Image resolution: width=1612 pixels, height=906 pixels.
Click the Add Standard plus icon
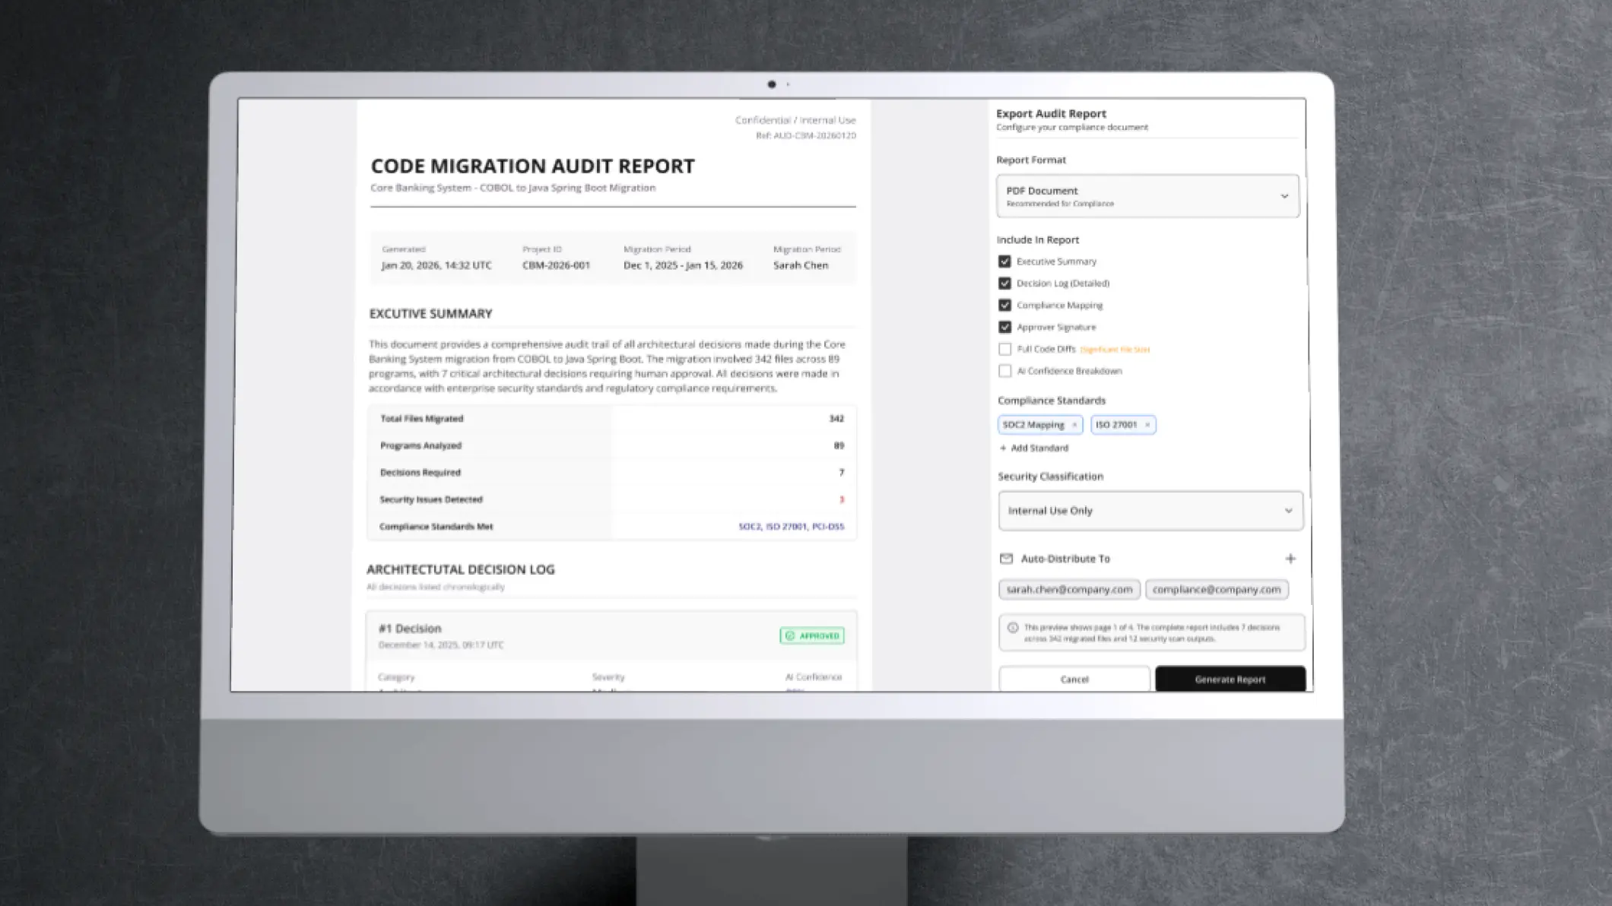1004,448
